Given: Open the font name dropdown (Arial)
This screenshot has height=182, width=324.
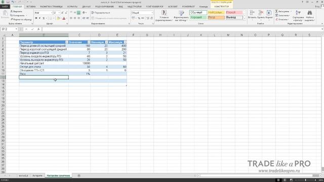Looking at the screenshot, I should [x=52, y=13].
